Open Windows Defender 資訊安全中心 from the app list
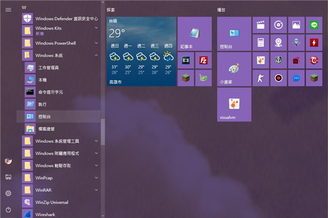Image resolution: width=328 pixels, height=218 pixels. click(x=58, y=18)
